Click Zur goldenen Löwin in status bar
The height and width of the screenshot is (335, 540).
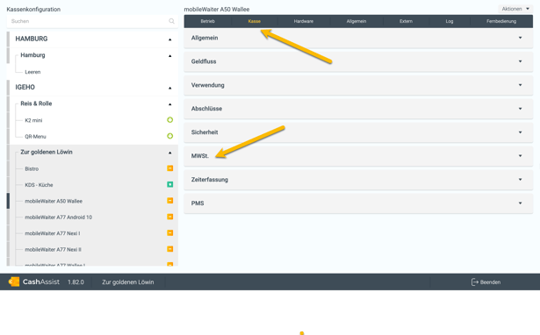point(128,282)
